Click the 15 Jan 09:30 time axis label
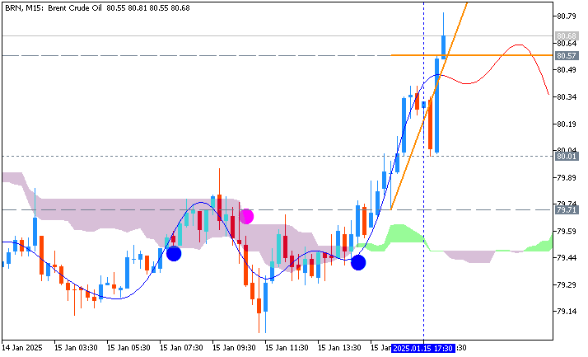588x357 pixels. pos(234,348)
